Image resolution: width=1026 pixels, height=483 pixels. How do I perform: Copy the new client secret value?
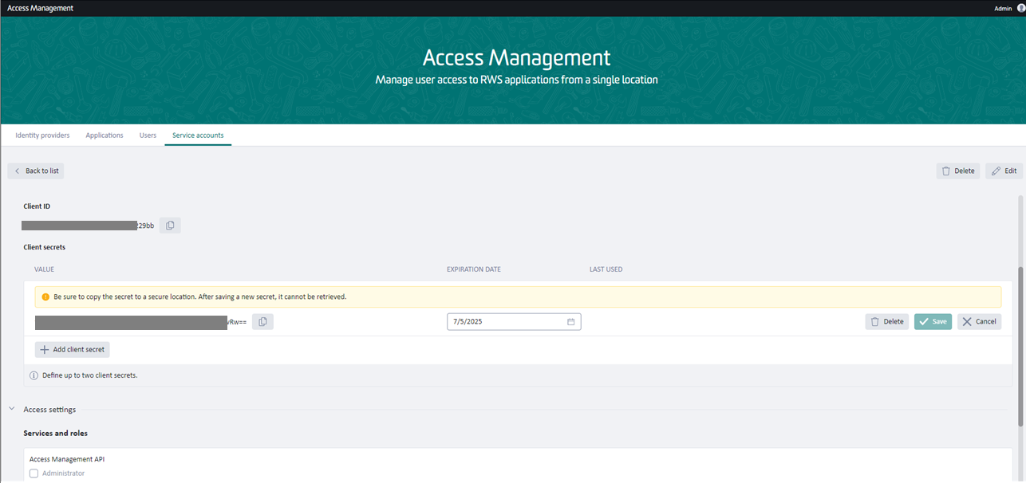coord(262,321)
